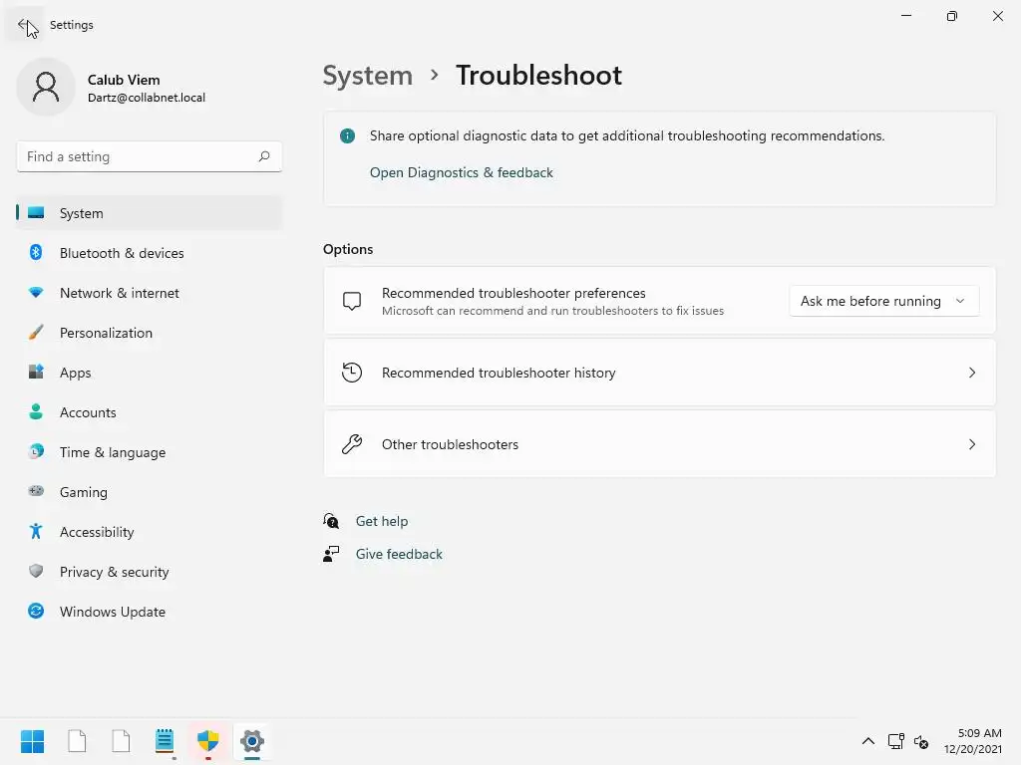Click the back arrow in Settings header

tap(24, 25)
